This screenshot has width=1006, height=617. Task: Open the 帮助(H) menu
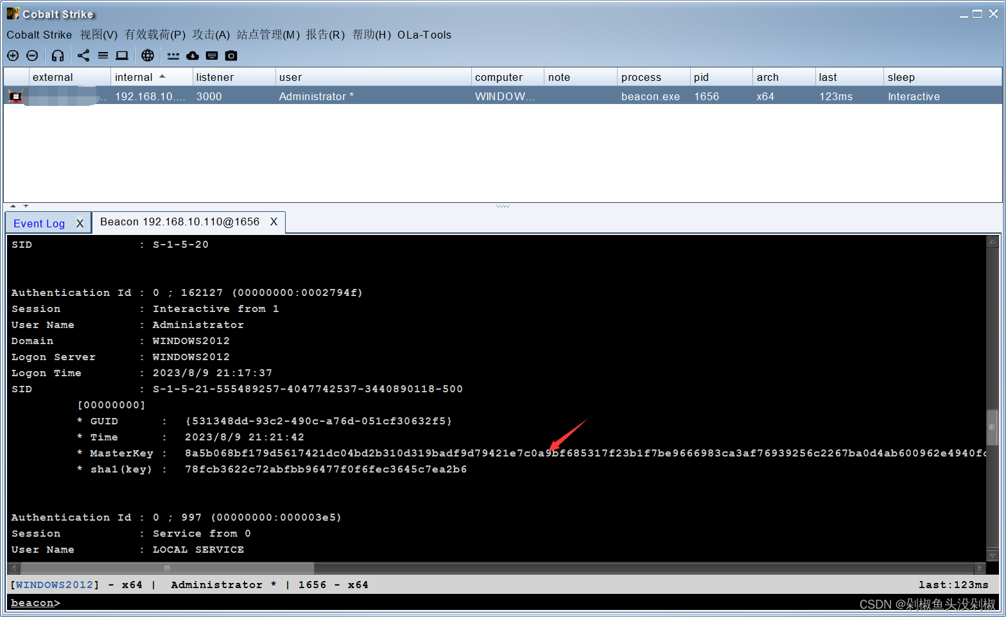(371, 35)
